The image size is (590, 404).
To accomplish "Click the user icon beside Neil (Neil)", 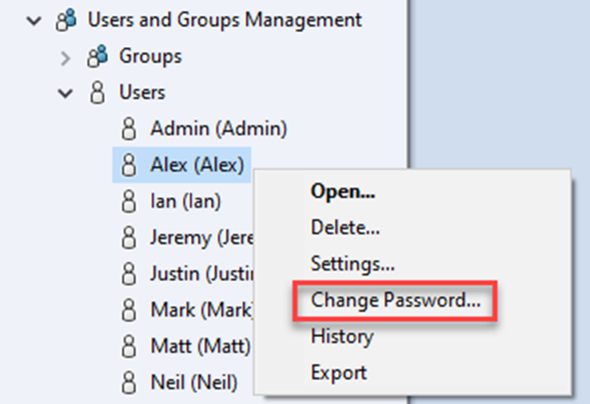I will pos(128,382).
